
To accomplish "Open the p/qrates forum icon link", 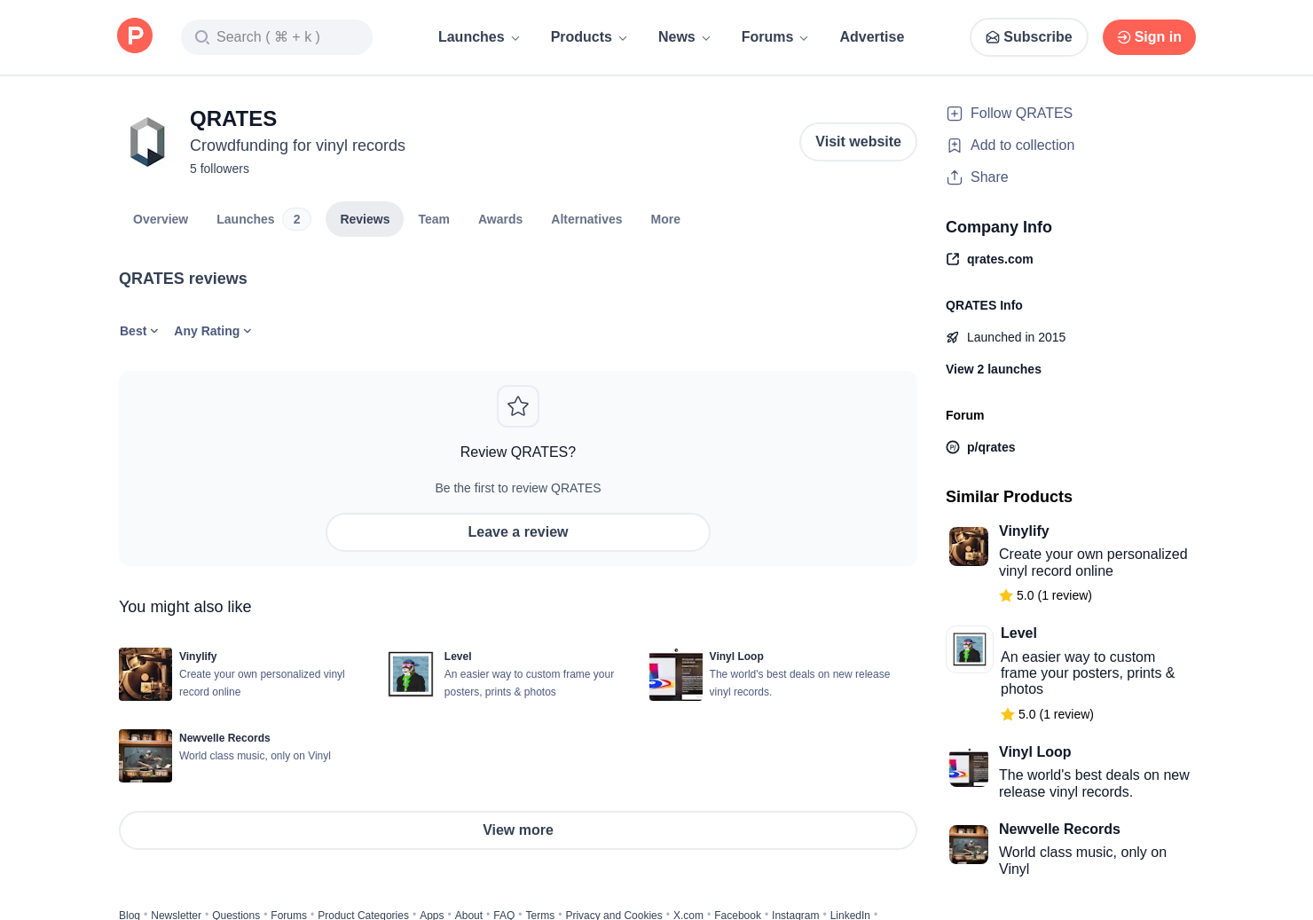I will [953, 447].
